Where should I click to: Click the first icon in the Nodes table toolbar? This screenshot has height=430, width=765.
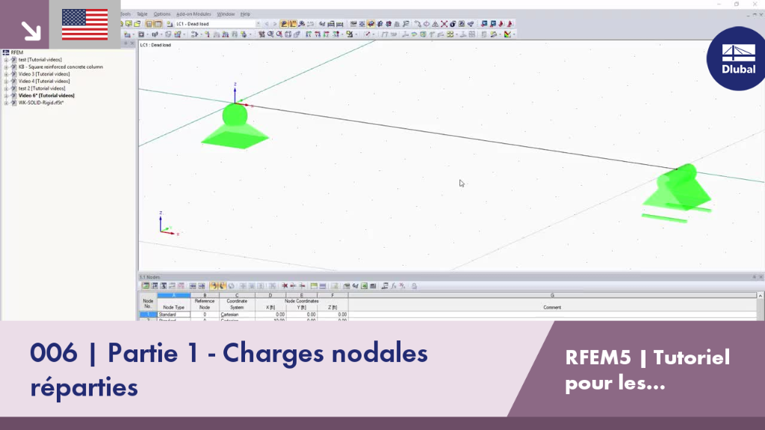pyautogui.click(x=146, y=286)
